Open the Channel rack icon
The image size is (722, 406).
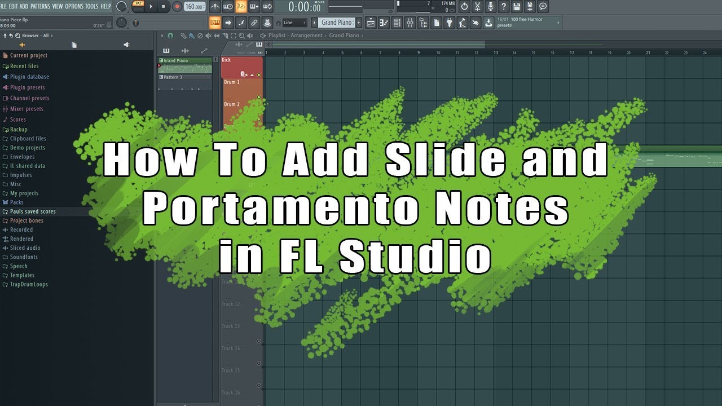click(397, 23)
